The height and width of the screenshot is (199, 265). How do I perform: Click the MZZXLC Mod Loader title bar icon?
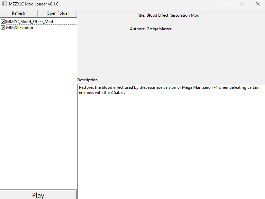click(x=4, y=4)
